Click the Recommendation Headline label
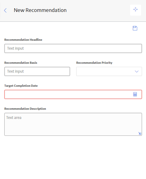Viewport: 146px width, 179px height. (x=23, y=40)
